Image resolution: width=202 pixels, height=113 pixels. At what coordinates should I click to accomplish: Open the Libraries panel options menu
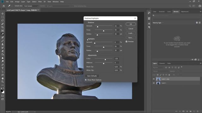[x=200, y=12]
